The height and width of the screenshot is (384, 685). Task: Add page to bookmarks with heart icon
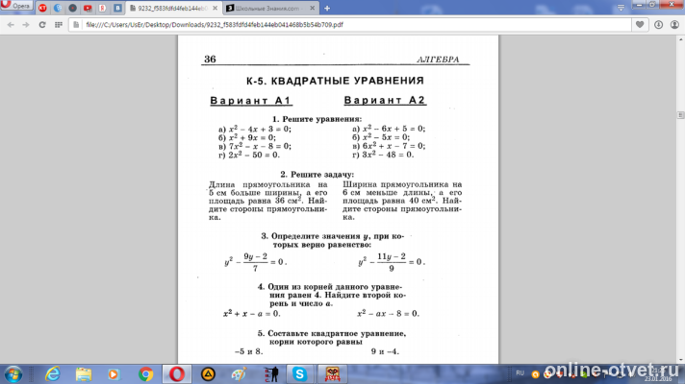coord(640,25)
